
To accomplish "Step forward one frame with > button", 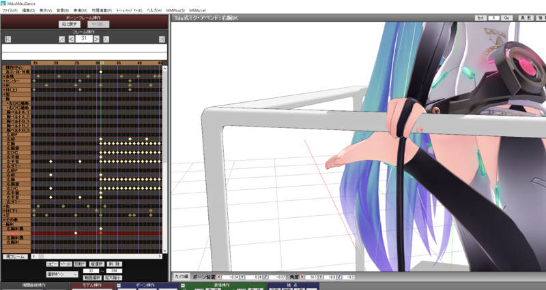I will (x=96, y=39).
